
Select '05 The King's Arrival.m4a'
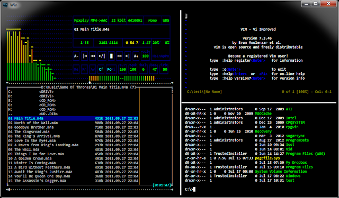click(x=73, y=136)
